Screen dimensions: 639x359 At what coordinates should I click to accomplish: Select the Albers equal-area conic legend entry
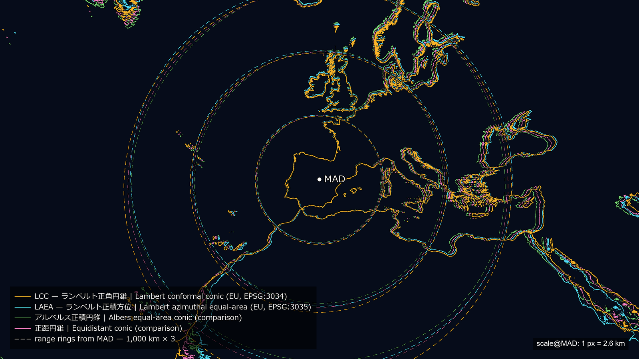(x=128, y=318)
